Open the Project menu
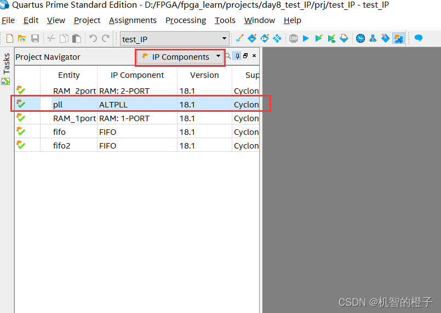 coord(87,20)
